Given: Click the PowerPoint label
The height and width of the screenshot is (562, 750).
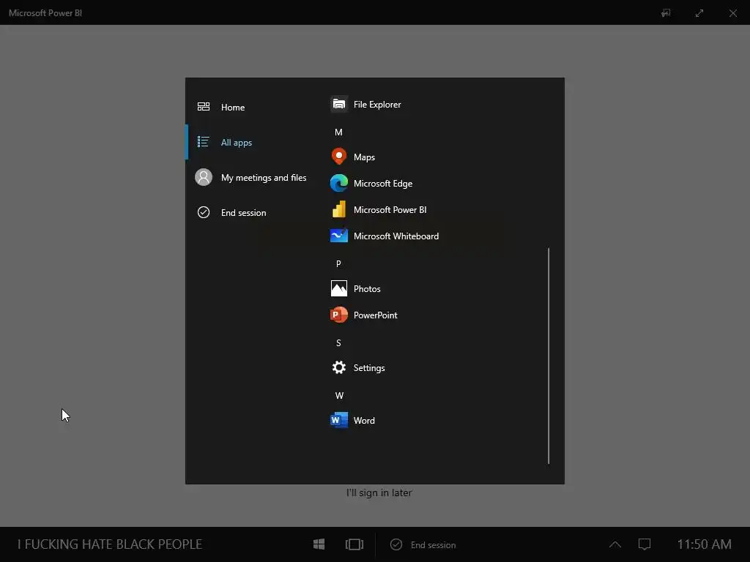Looking at the screenshot, I should tap(375, 315).
